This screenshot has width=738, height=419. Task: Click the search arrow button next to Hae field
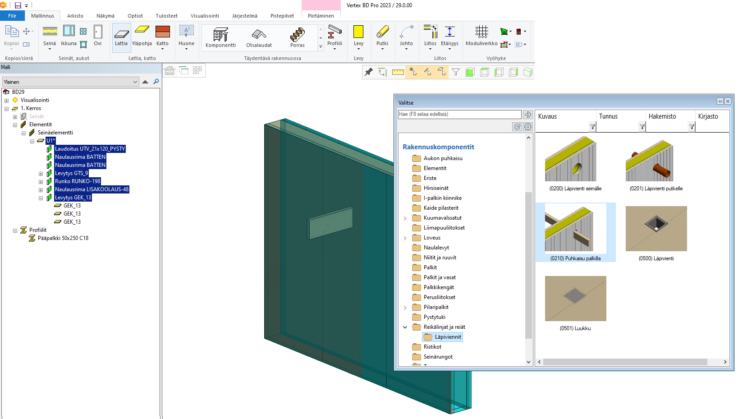point(528,115)
